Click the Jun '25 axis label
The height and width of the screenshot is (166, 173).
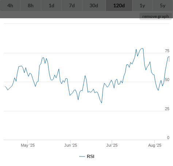(x=70, y=145)
